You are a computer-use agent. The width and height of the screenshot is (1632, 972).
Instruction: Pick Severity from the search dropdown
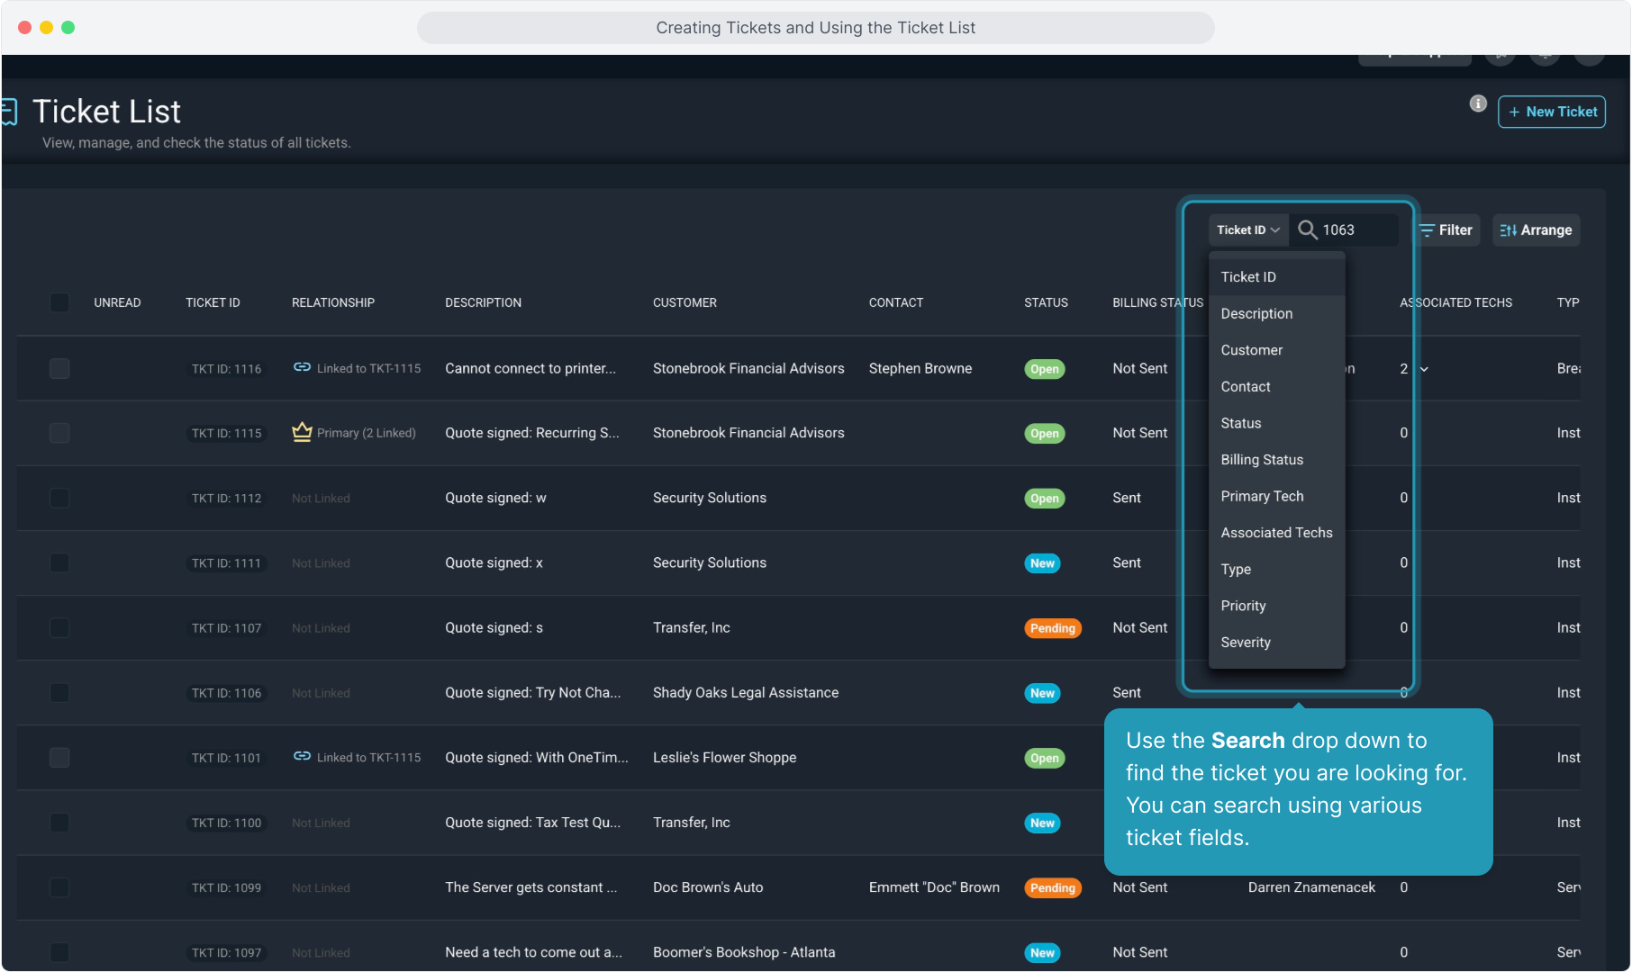click(1246, 643)
